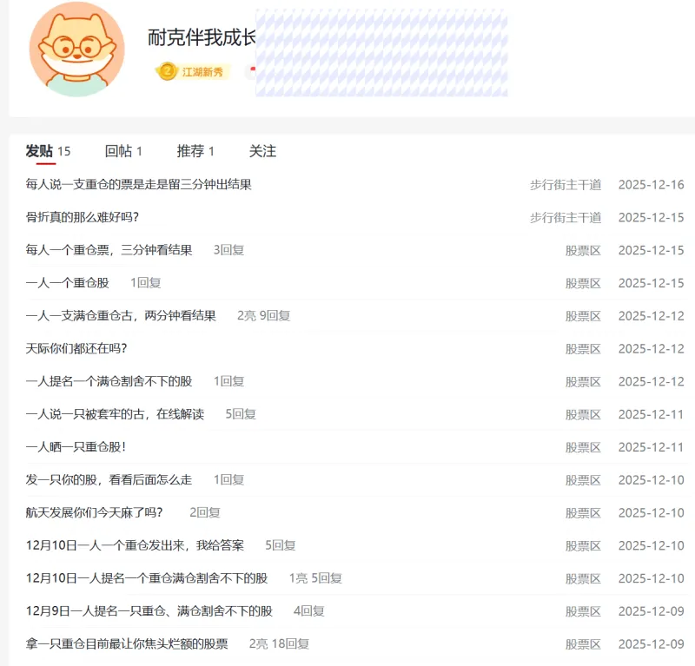
Task: Open the post 骨折真的那么难好吗?
Action: (83, 217)
